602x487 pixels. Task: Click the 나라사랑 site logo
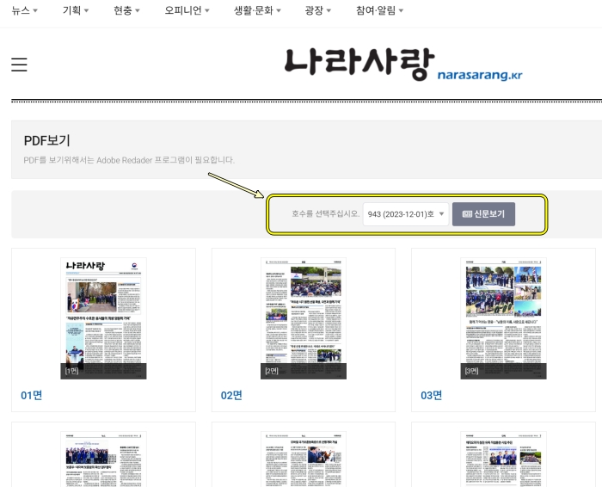[x=403, y=65]
